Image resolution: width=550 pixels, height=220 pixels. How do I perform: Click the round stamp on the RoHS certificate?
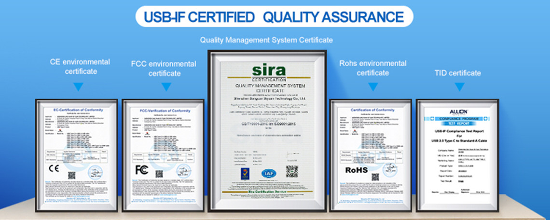[389, 170]
